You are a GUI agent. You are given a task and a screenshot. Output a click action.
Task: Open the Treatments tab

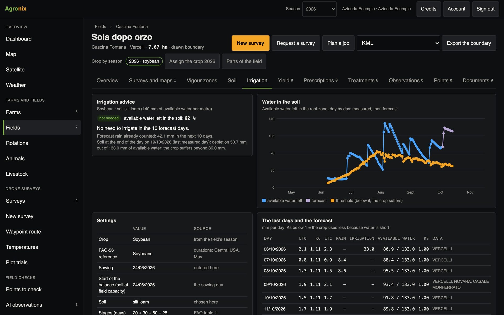[363, 81]
